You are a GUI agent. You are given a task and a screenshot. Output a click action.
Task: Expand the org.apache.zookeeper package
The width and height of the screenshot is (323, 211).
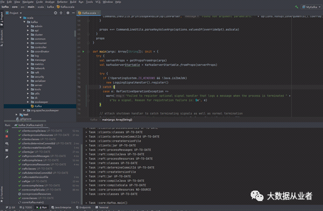[x=24, y=110]
